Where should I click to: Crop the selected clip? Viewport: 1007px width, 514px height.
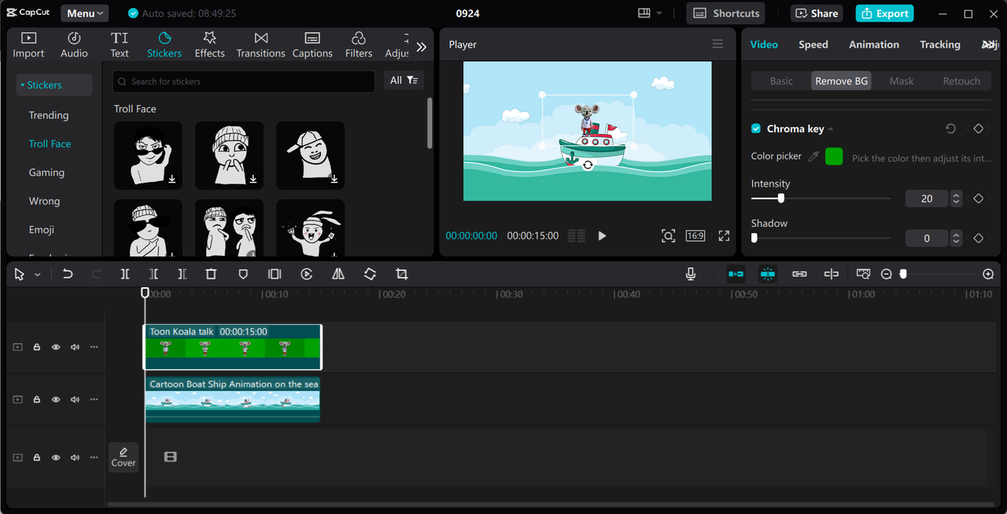click(402, 274)
